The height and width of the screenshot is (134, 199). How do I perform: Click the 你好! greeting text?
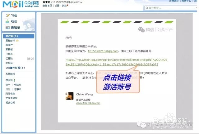coord(69,38)
